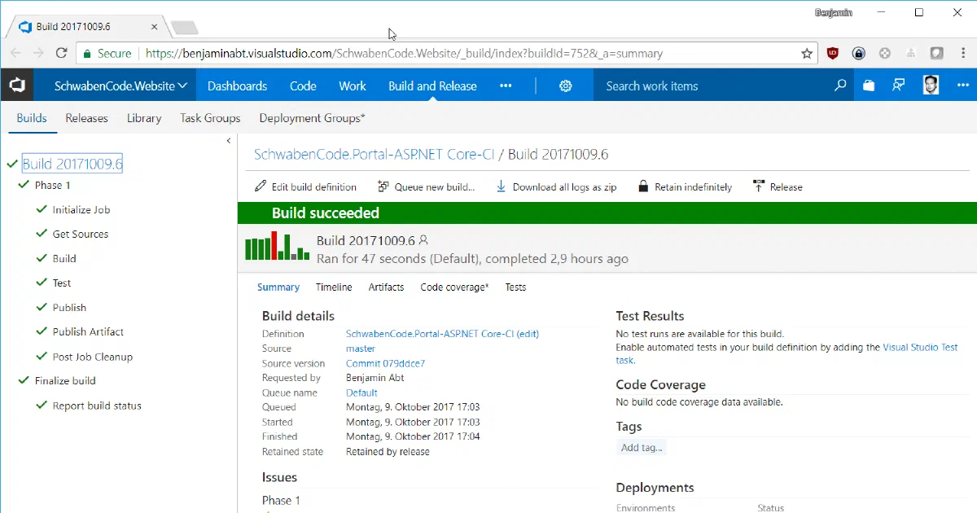Switch to the Deployment Groups tab
The width and height of the screenshot is (977, 513).
tap(312, 118)
